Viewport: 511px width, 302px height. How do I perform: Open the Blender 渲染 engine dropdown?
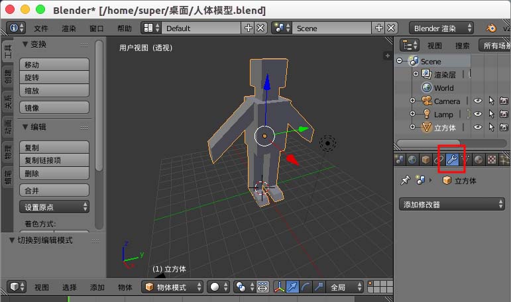[441, 28]
